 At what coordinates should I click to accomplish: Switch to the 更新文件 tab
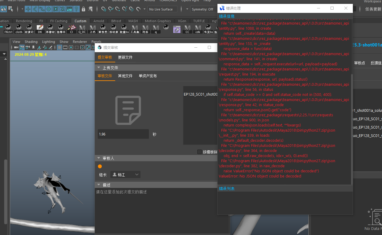click(125, 57)
